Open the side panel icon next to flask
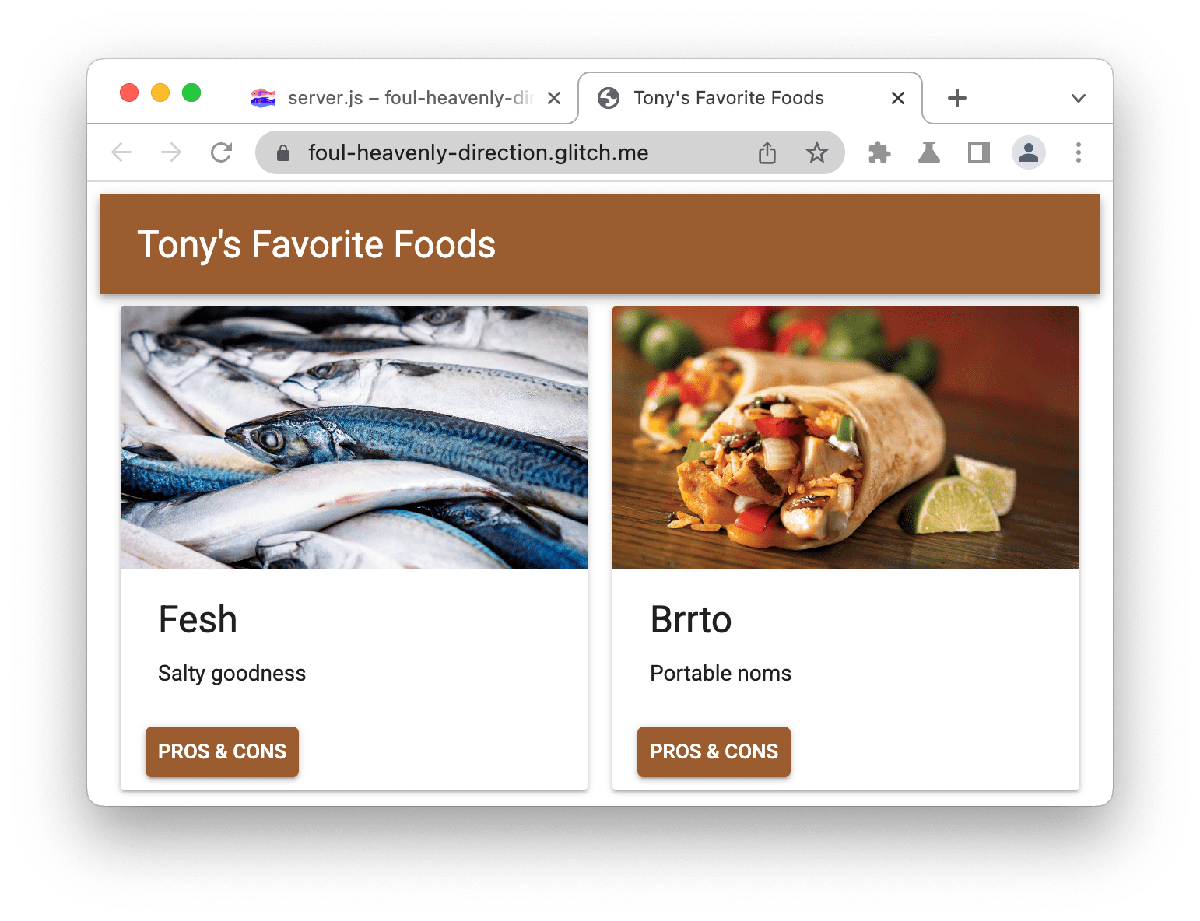This screenshot has width=1200, height=921. pos(978,152)
